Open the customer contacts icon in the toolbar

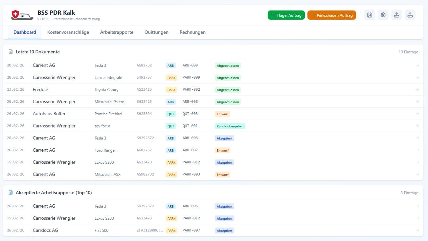370,15
